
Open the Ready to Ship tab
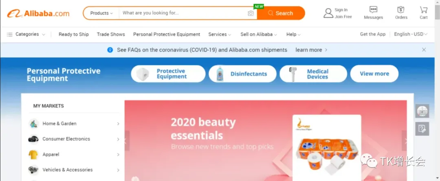pos(73,35)
